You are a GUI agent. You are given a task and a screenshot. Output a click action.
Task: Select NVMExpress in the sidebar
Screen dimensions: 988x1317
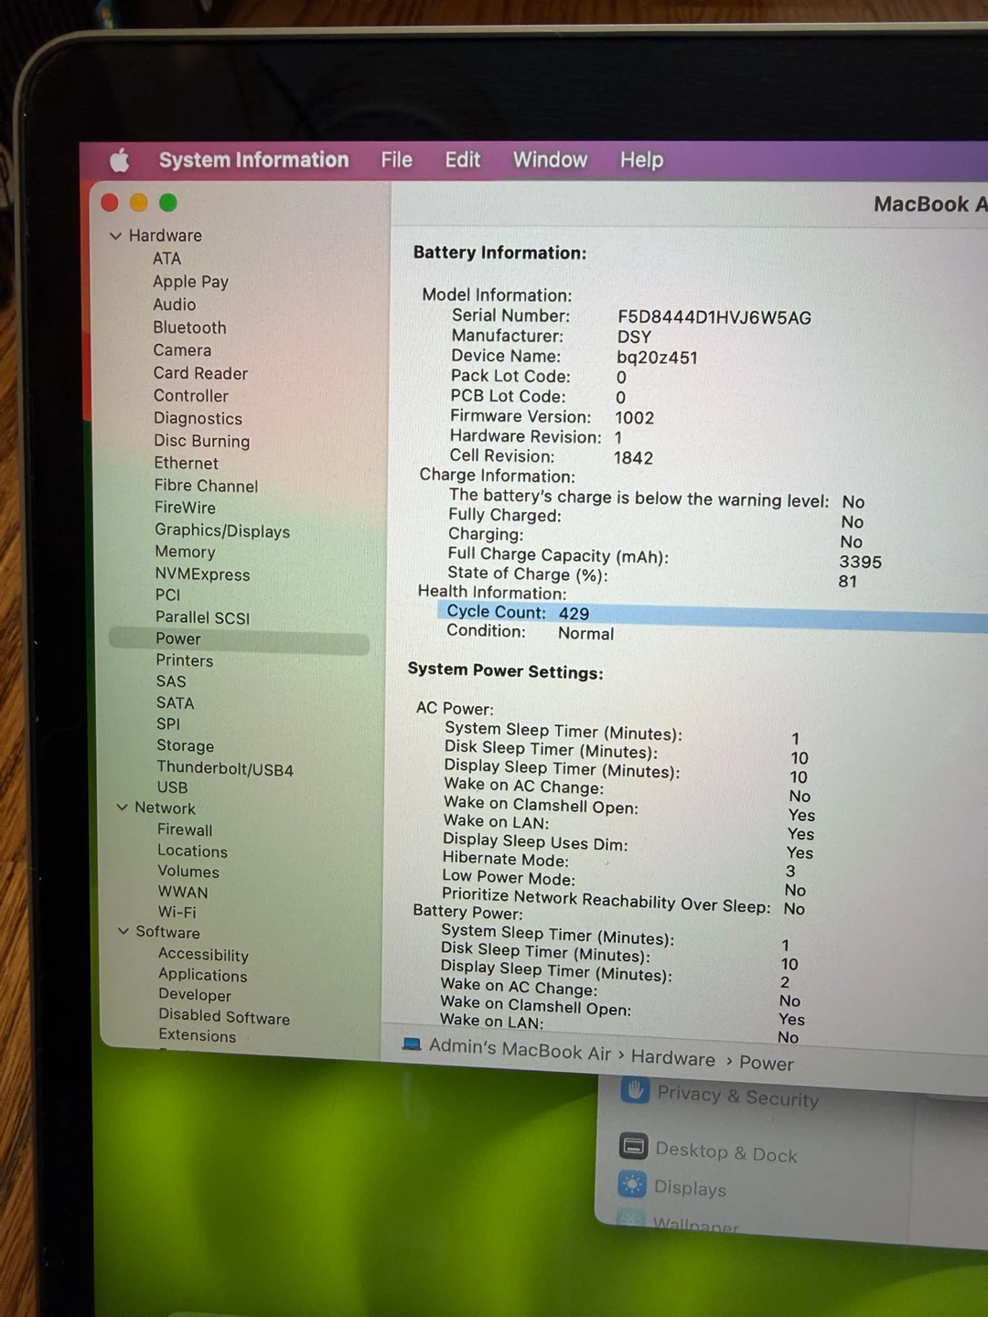point(202,574)
